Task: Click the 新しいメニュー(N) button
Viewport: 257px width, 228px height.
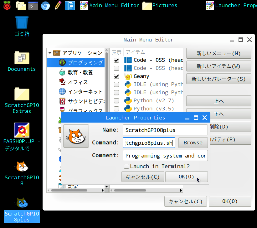Action: (x=218, y=53)
